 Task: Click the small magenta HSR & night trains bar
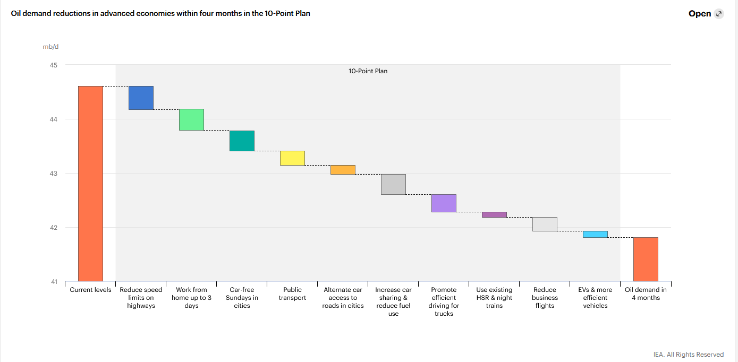(494, 214)
